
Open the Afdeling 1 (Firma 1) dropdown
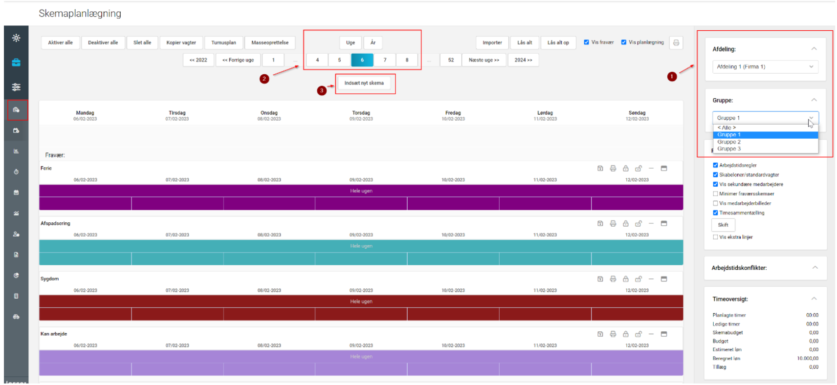(765, 67)
